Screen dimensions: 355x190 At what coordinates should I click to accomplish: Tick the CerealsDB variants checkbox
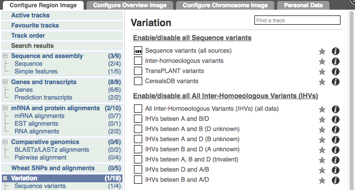click(x=138, y=81)
